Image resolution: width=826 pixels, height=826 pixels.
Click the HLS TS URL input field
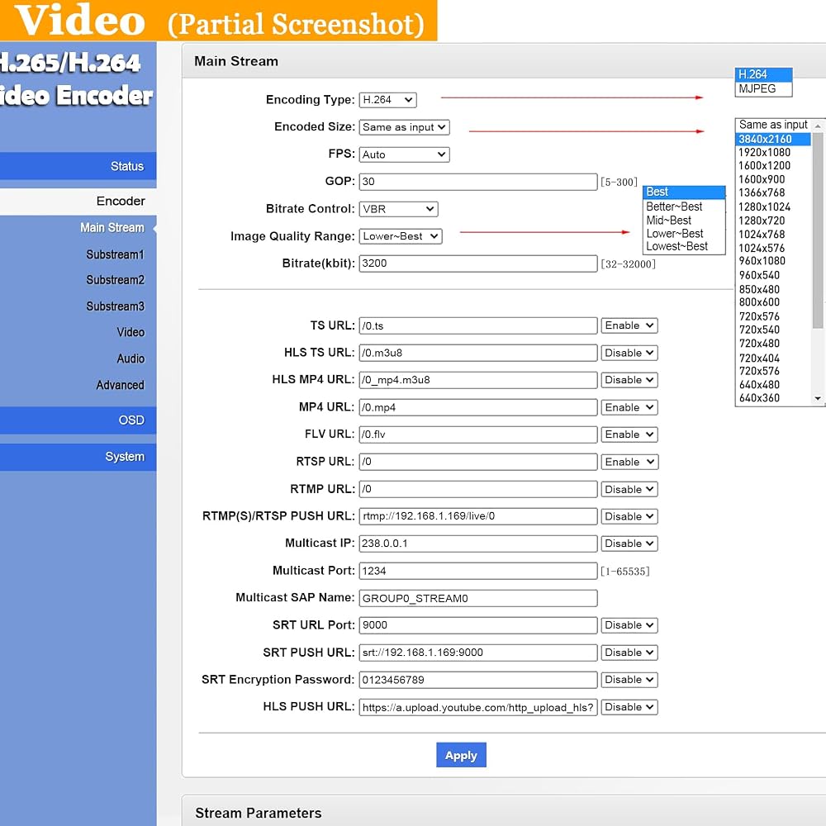(477, 353)
